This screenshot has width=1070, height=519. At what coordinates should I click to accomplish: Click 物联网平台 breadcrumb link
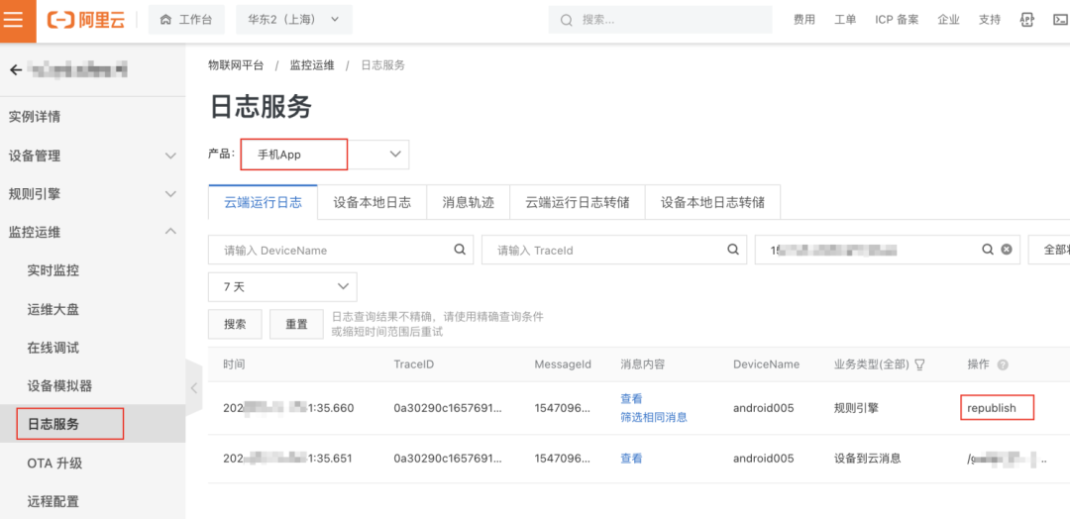(236, 65)
